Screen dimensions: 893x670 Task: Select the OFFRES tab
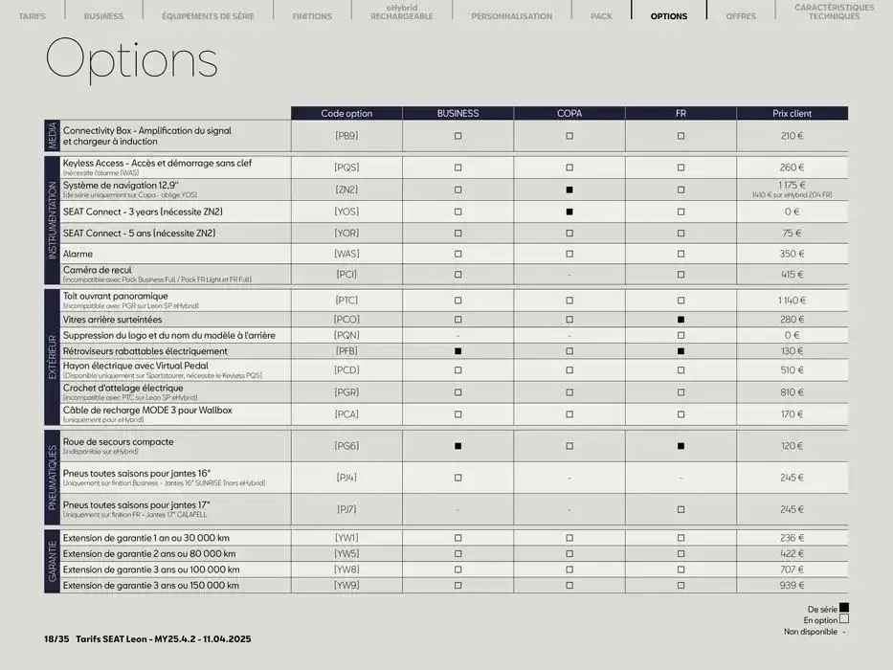[x=740, y=15]
